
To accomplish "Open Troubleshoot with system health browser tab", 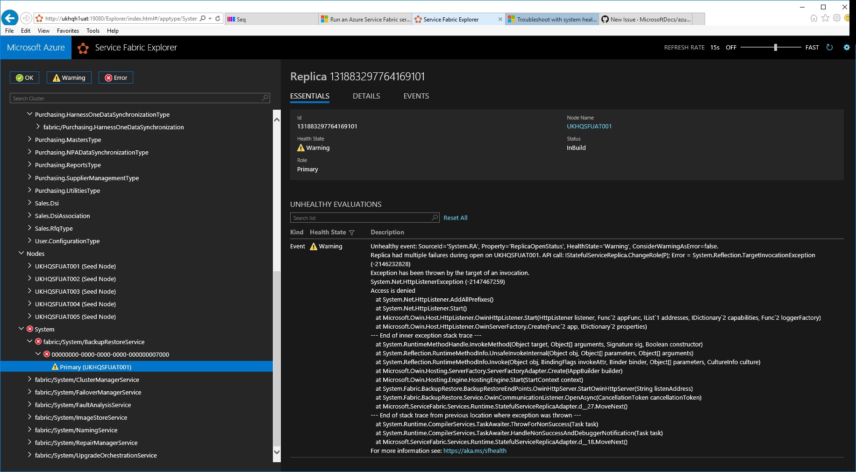I will (x=552, y=19).
